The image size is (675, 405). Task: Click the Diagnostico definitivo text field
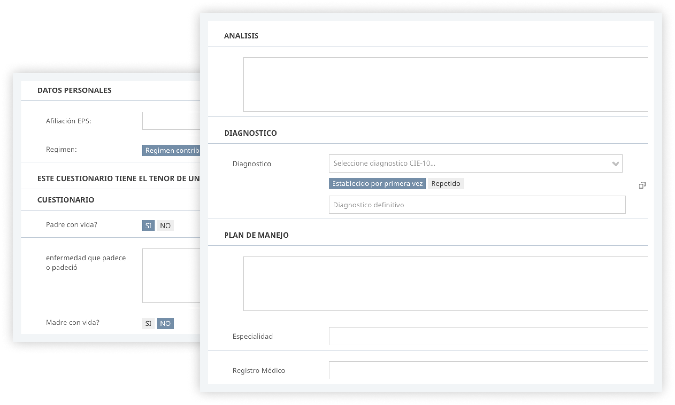(477, 205)
